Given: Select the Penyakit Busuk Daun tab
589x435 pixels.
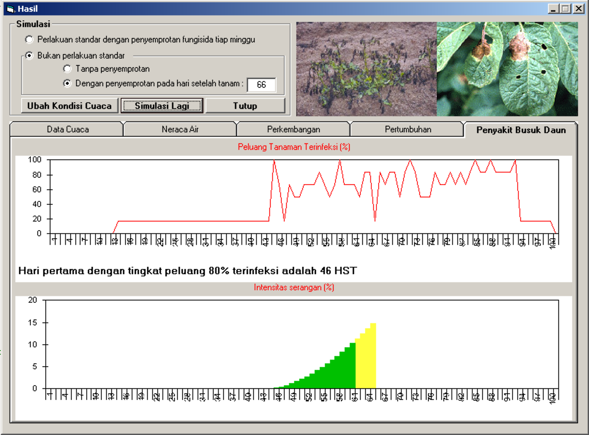Looking at the screenshot, I should click(x=521, y=130).
